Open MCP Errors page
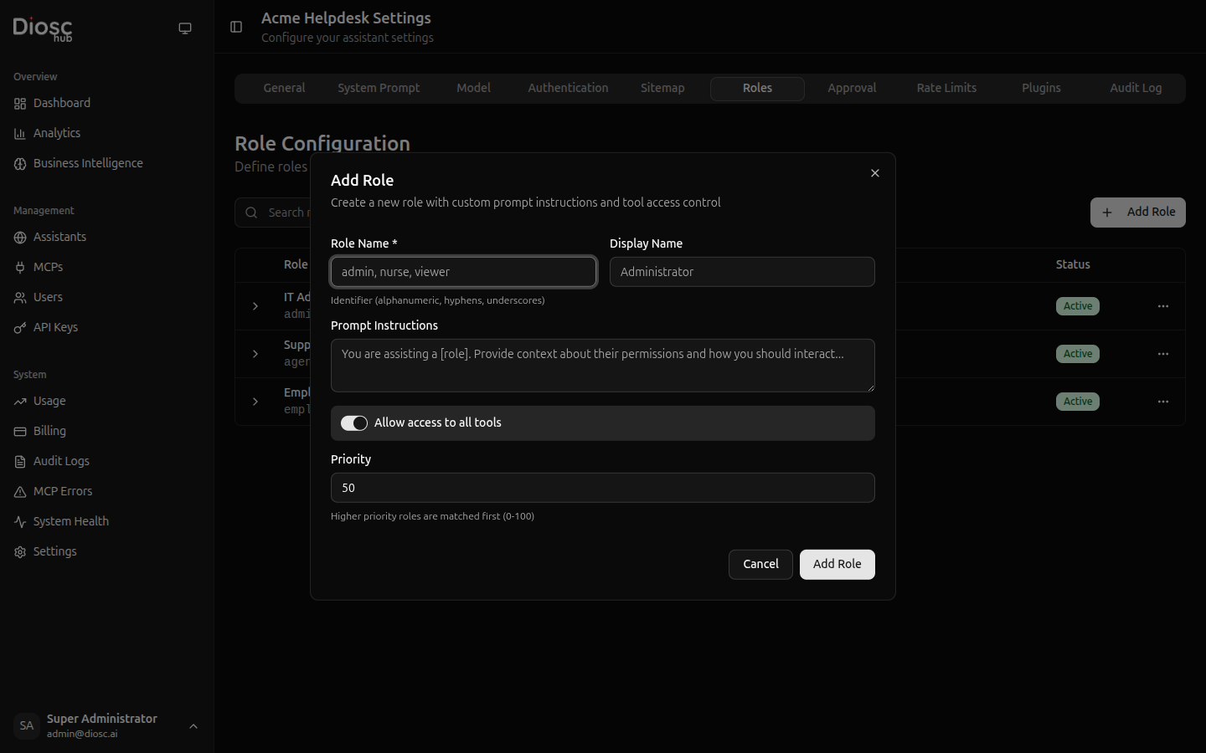Screen dimensions: 1206x753 [63, 491]
